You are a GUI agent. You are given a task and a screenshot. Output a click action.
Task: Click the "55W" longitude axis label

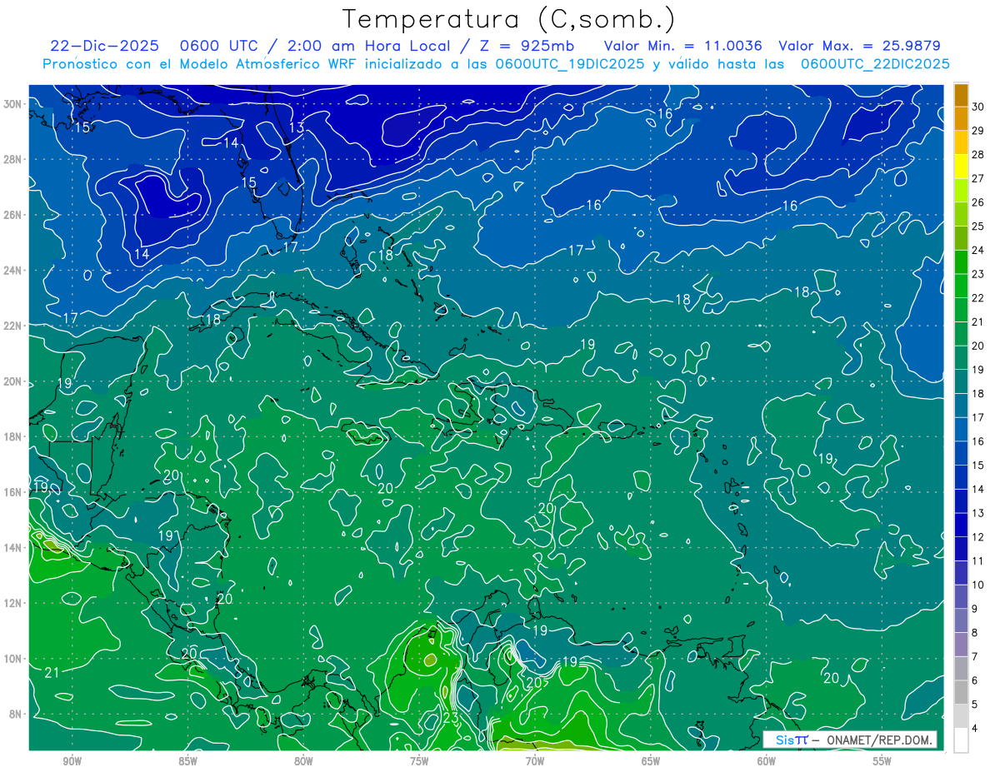coord(882,761)
